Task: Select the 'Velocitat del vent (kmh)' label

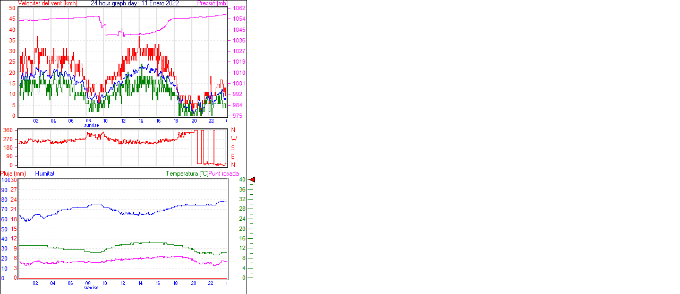Action: click(x=47, y=3)
